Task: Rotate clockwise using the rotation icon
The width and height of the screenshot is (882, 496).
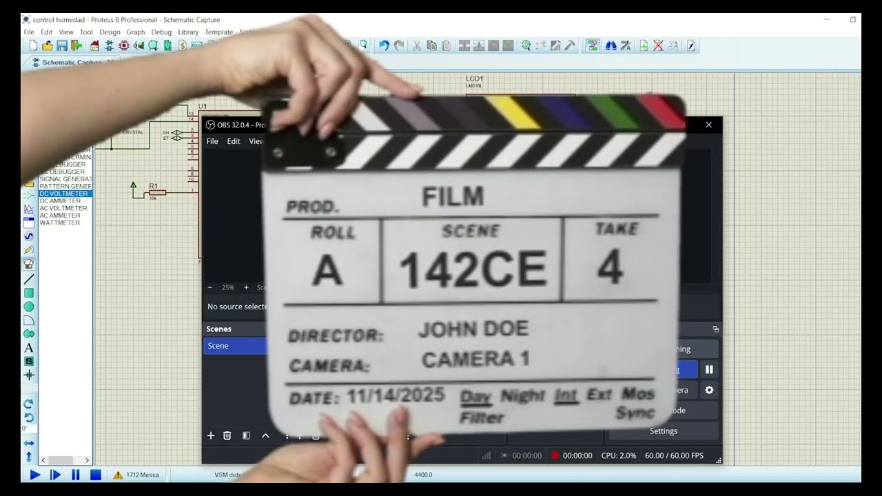Action: (29, 404)
